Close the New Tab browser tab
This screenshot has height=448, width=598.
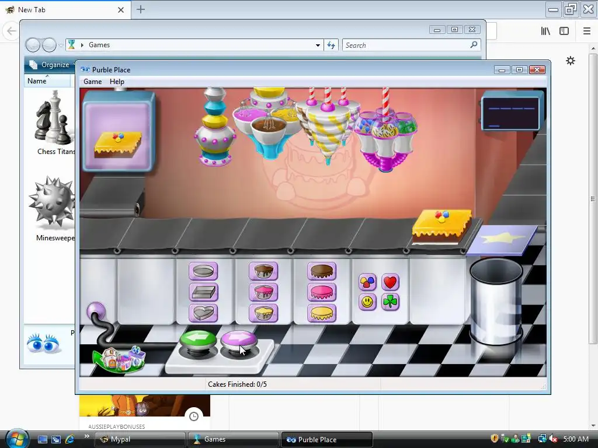click(x=120, y=10)
